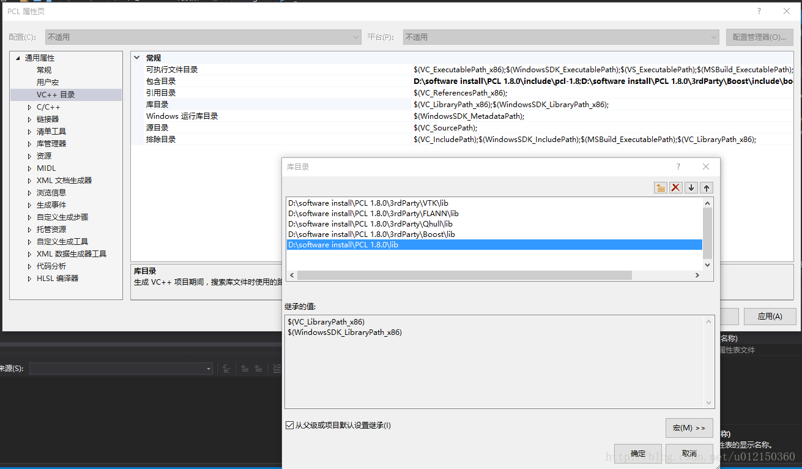Click 取消 in the 库目录 dialog

[x=689, y=453]
